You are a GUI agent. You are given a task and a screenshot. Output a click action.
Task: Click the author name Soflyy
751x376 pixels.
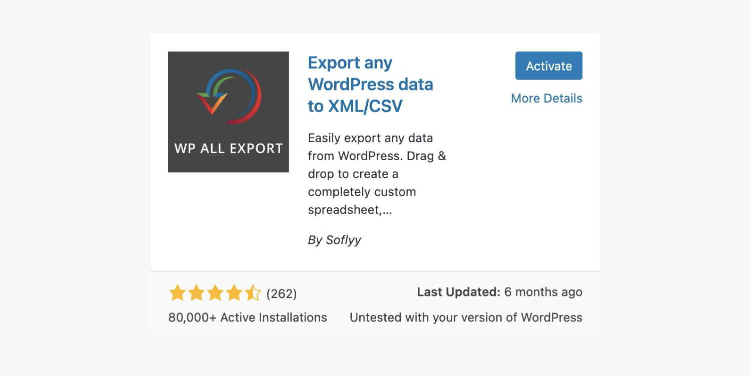343,240
